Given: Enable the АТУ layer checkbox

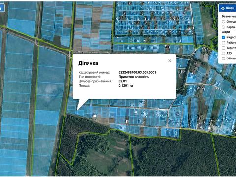Looking at the screenshot, I should 223,53.
